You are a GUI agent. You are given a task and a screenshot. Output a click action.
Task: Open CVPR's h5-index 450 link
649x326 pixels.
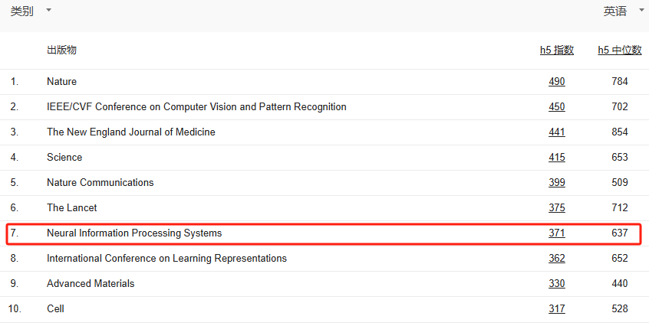click(556, 107)
